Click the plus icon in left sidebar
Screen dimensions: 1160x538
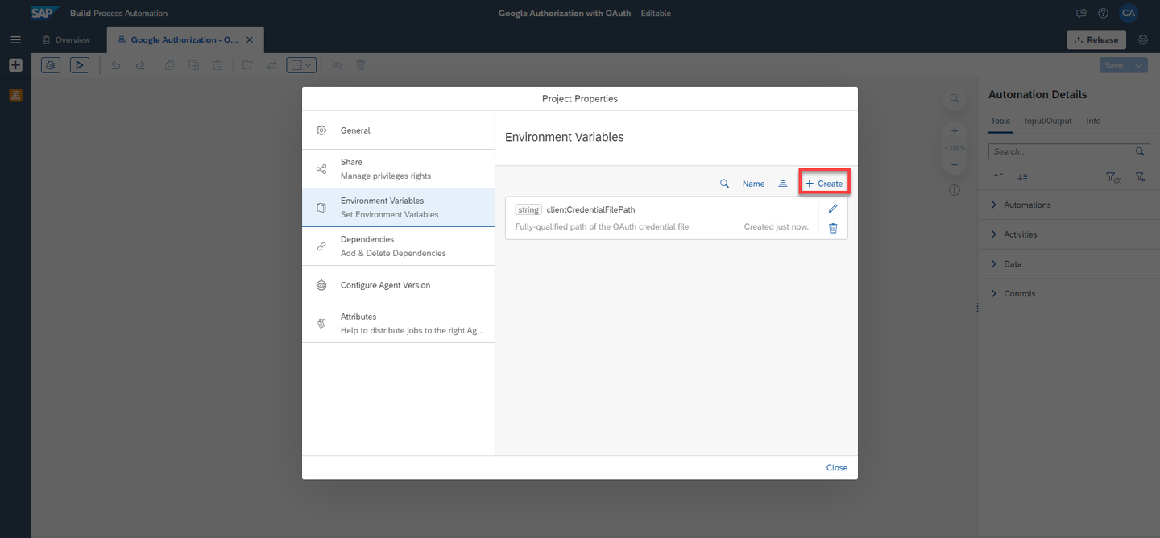point(15,65)
